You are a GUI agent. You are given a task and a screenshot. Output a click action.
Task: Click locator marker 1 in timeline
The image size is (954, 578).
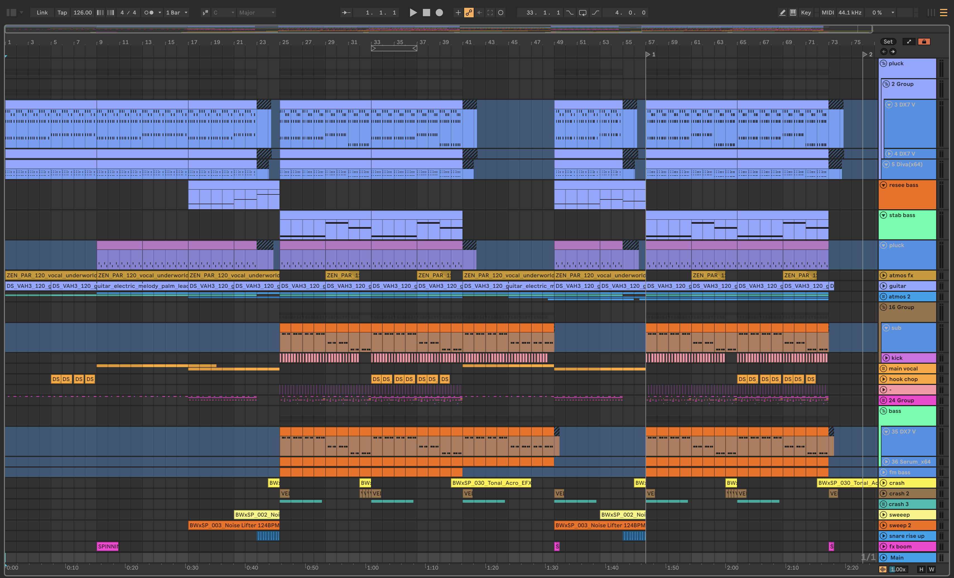click(x=648, y=55)
